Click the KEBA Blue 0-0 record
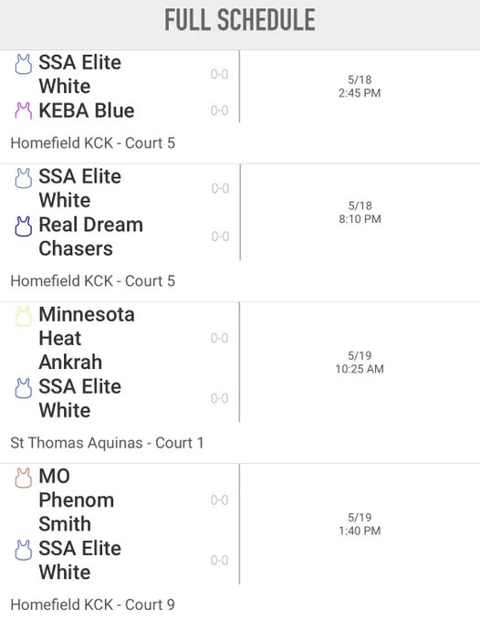 point(219,111)
